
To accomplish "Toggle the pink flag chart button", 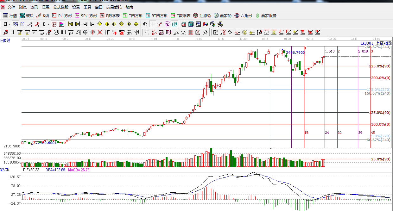I will click(x=61, y=24).
